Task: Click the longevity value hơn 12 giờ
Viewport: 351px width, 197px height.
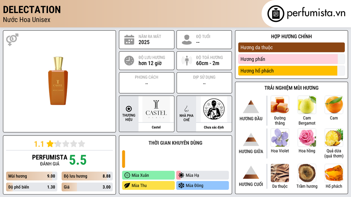Action: click(150, 63)
